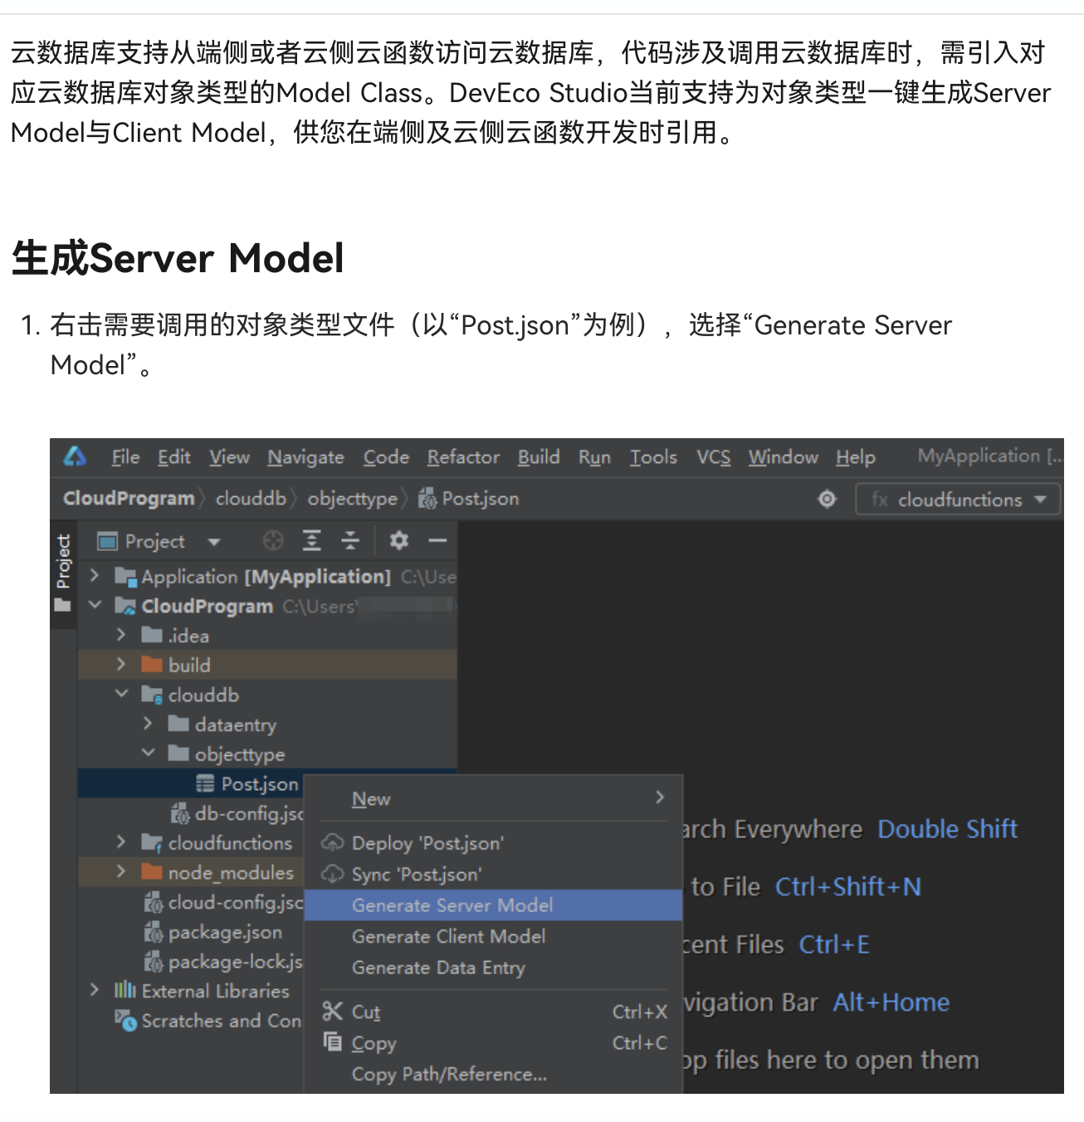The height and width of the screenshot is (1122, 1084).
Task: Select package.json file in tree
Action: [x=213, y=933]
